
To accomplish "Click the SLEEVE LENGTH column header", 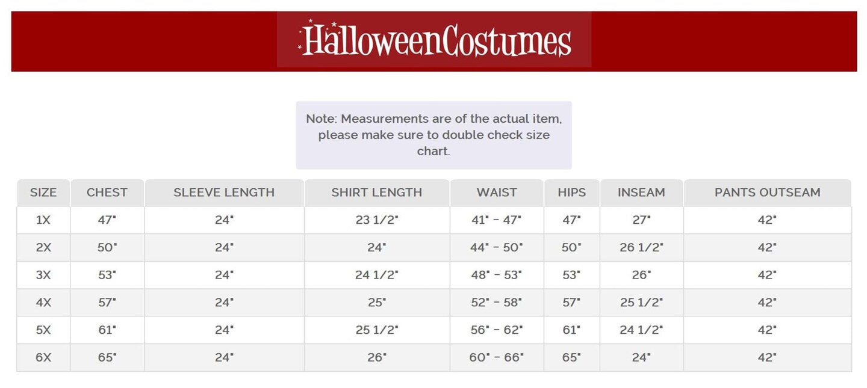I will tap(224, 192).
